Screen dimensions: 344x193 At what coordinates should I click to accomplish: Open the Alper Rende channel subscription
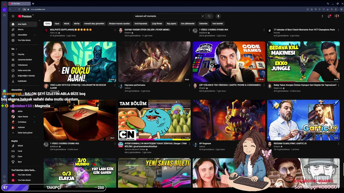(24, 117)
